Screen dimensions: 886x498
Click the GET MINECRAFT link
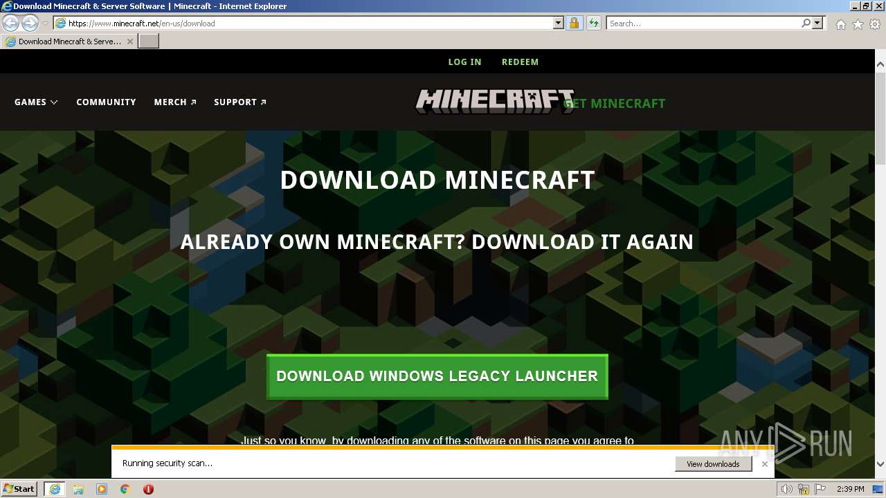pos(615,103)
